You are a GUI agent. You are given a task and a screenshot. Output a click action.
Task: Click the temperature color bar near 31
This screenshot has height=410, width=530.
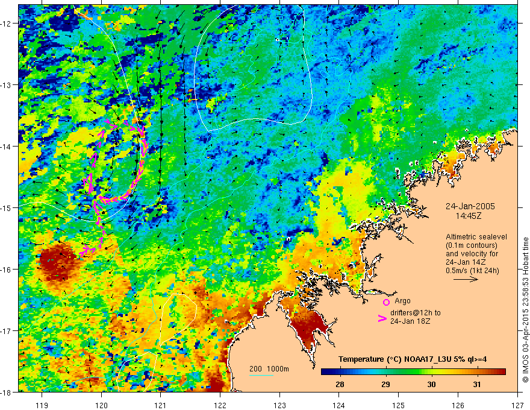(477, 372)
